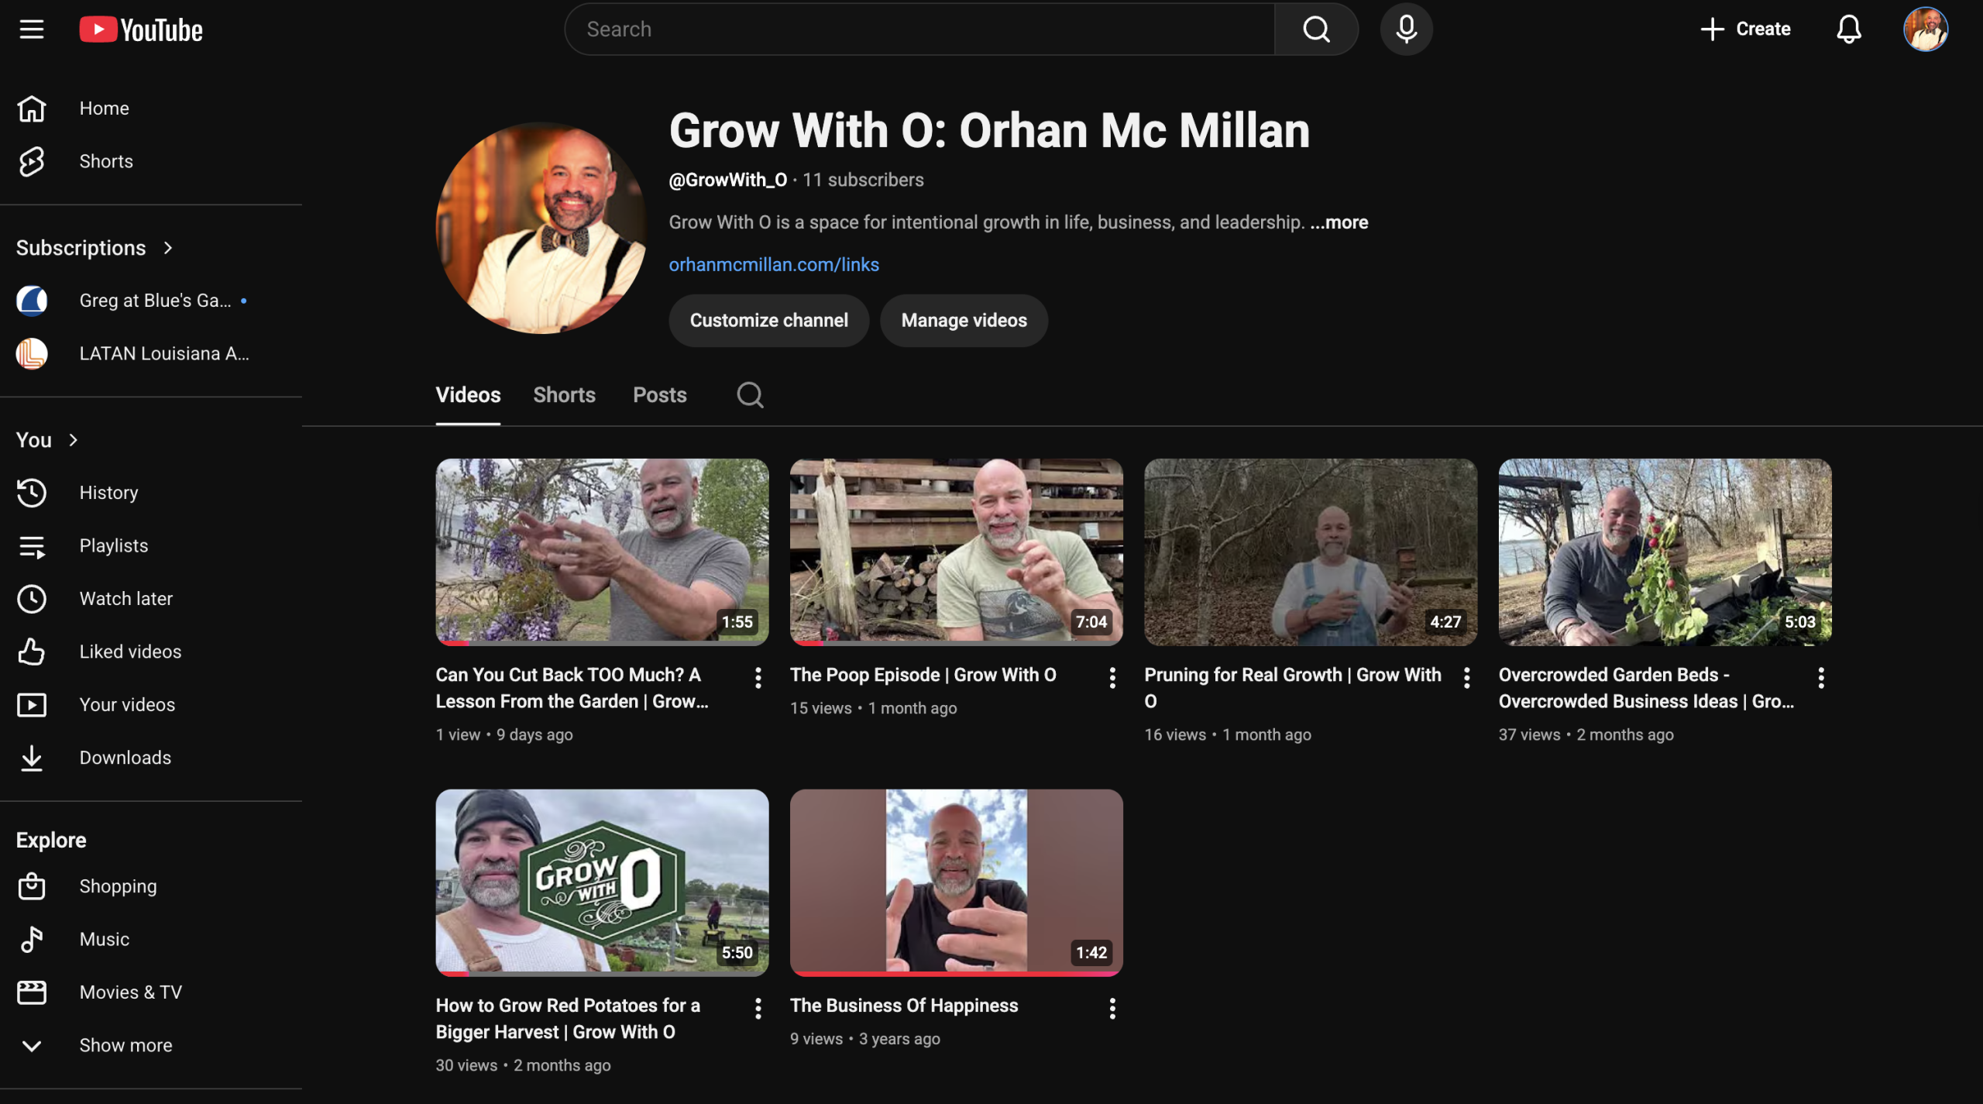
Task: Open your watch History from the sidebar
Action: [x=108, y=492]
